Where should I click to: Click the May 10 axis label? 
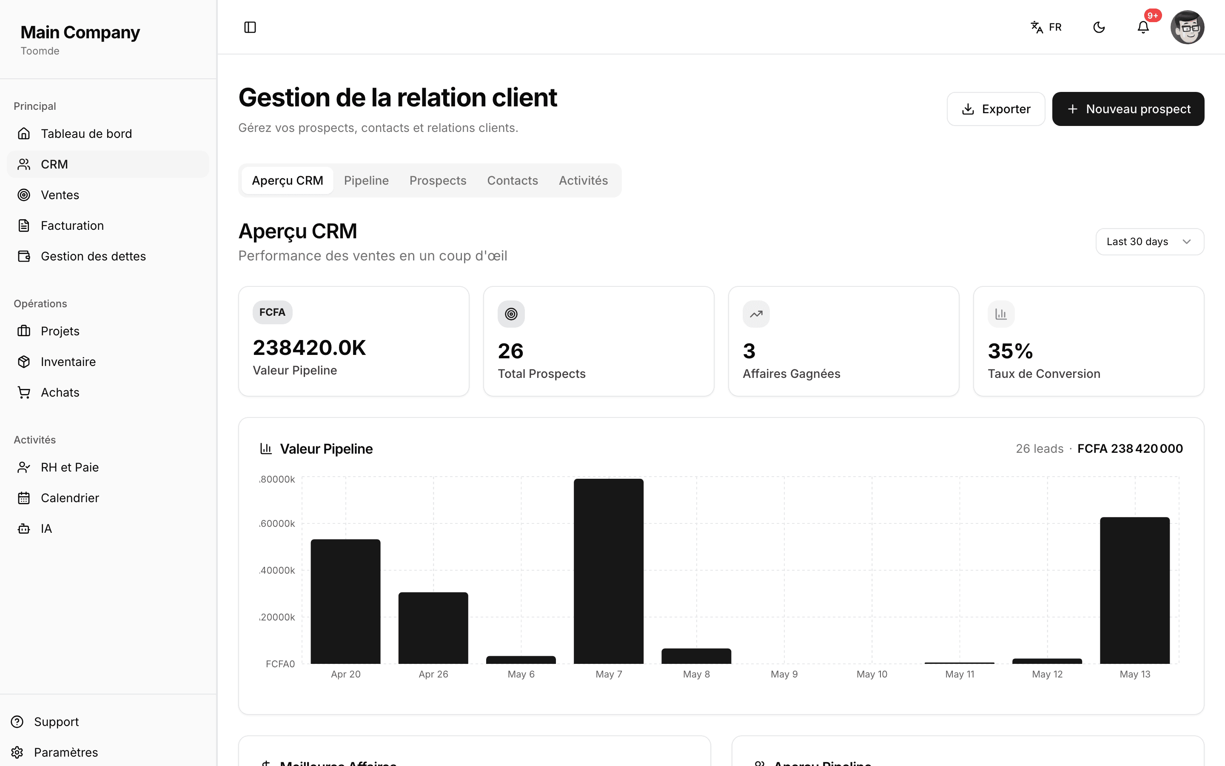pos(872,674)
